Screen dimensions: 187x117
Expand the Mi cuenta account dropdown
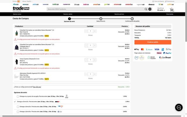pos(161,10)
